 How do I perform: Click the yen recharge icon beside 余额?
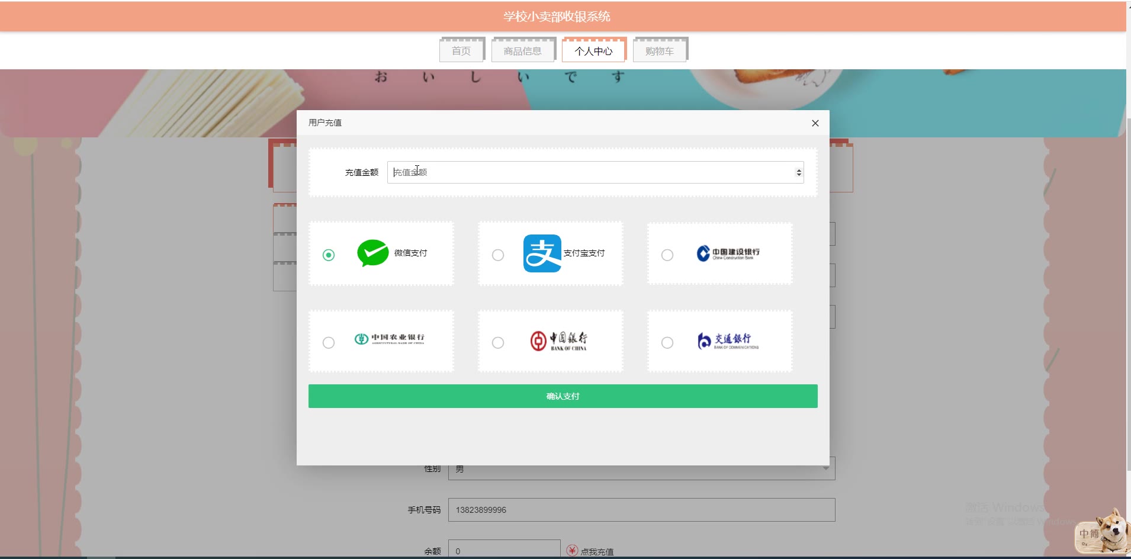(572, 550)
